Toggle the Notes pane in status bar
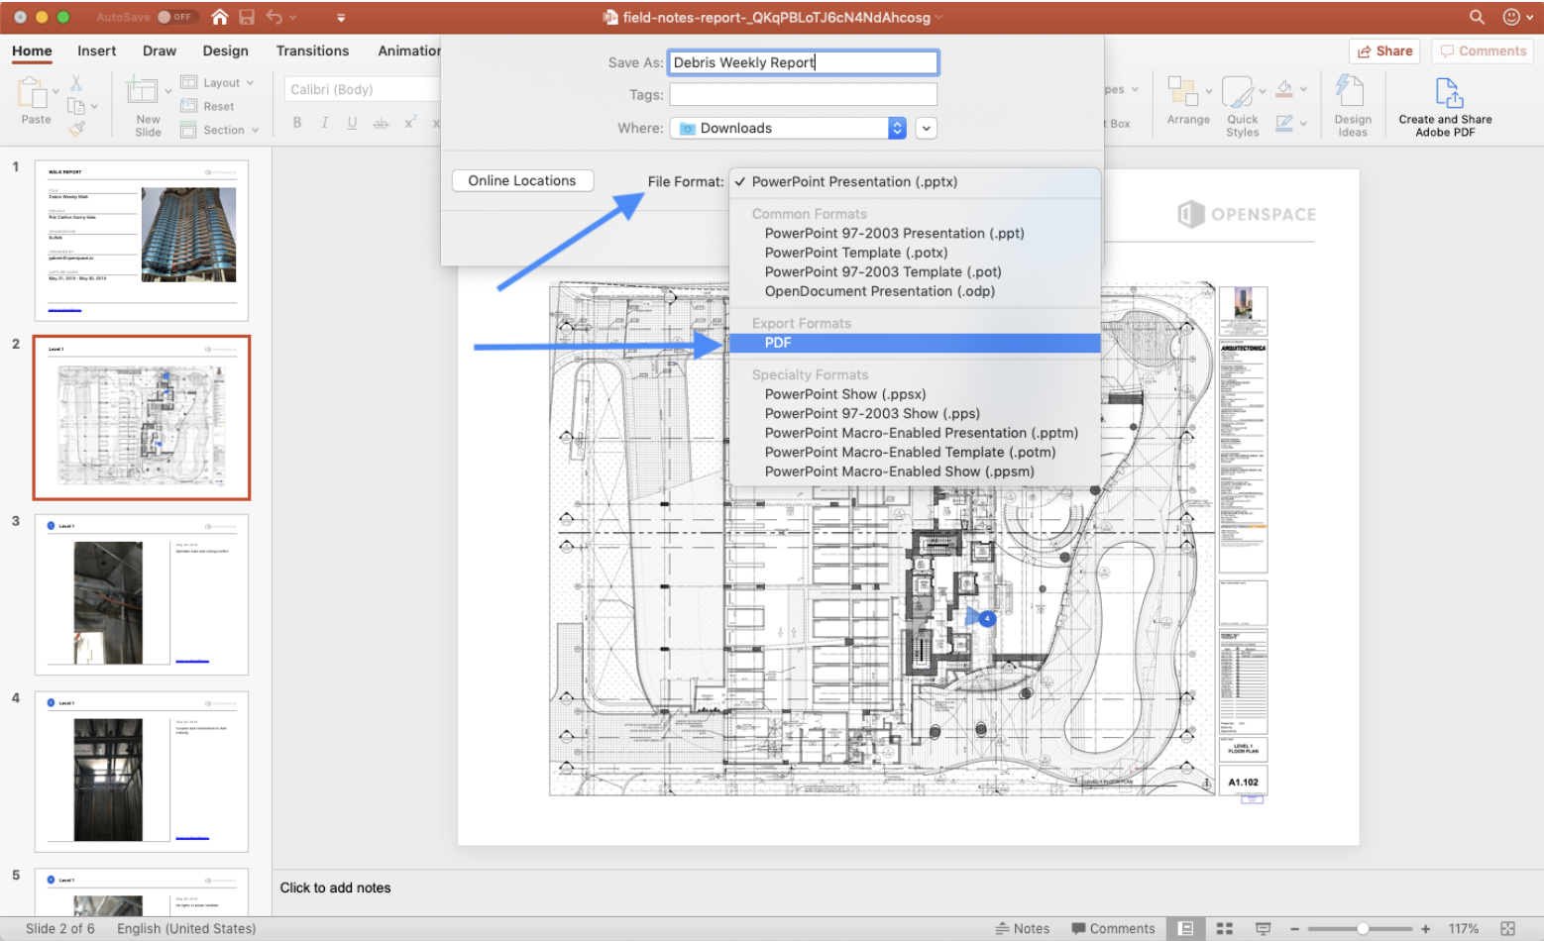 click(1022, 928)
